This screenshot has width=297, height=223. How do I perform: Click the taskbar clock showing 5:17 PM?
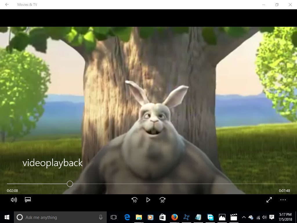click(285, 217)
